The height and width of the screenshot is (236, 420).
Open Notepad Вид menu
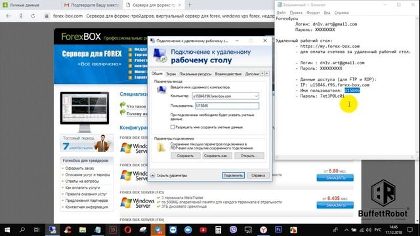pyautogui.click(x=327, y=12)
